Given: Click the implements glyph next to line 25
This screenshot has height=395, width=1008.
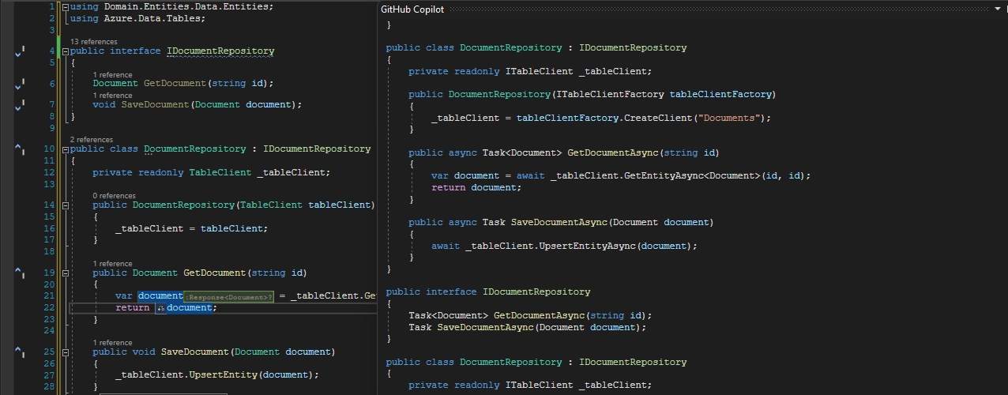Looking at the screenshot, I should (x=20, y=352).
